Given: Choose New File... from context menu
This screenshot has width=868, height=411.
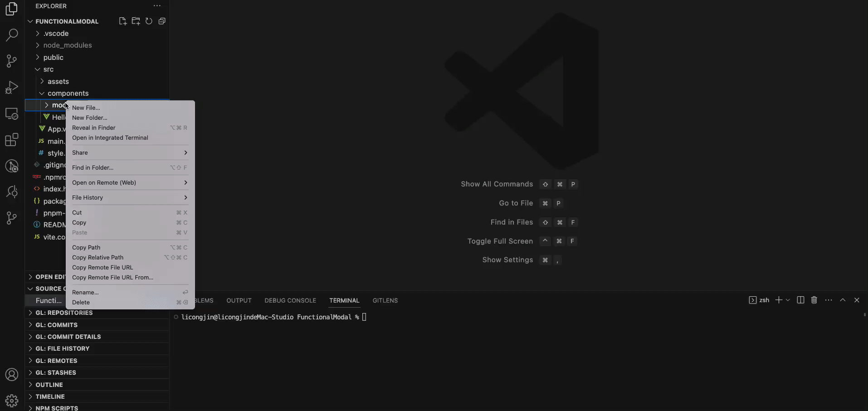Looking at the screenshot, I should [x=130, y=108].
